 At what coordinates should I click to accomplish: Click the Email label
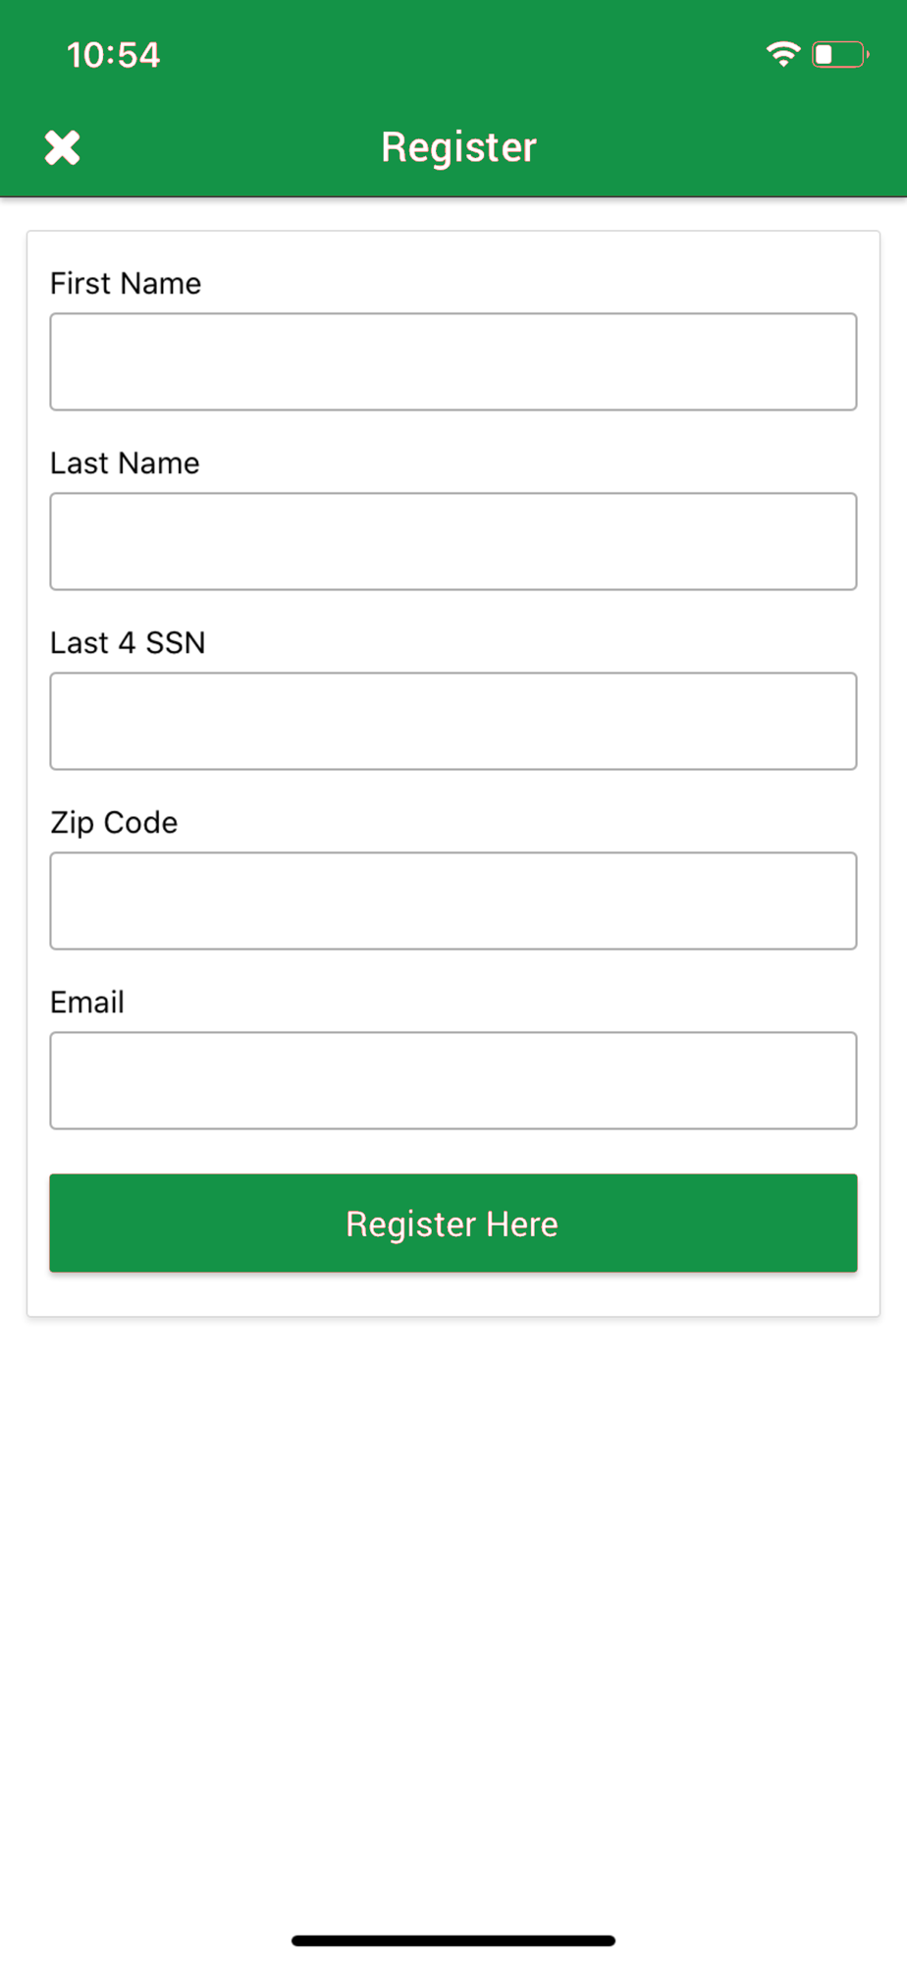click(x=87, y=1002)
